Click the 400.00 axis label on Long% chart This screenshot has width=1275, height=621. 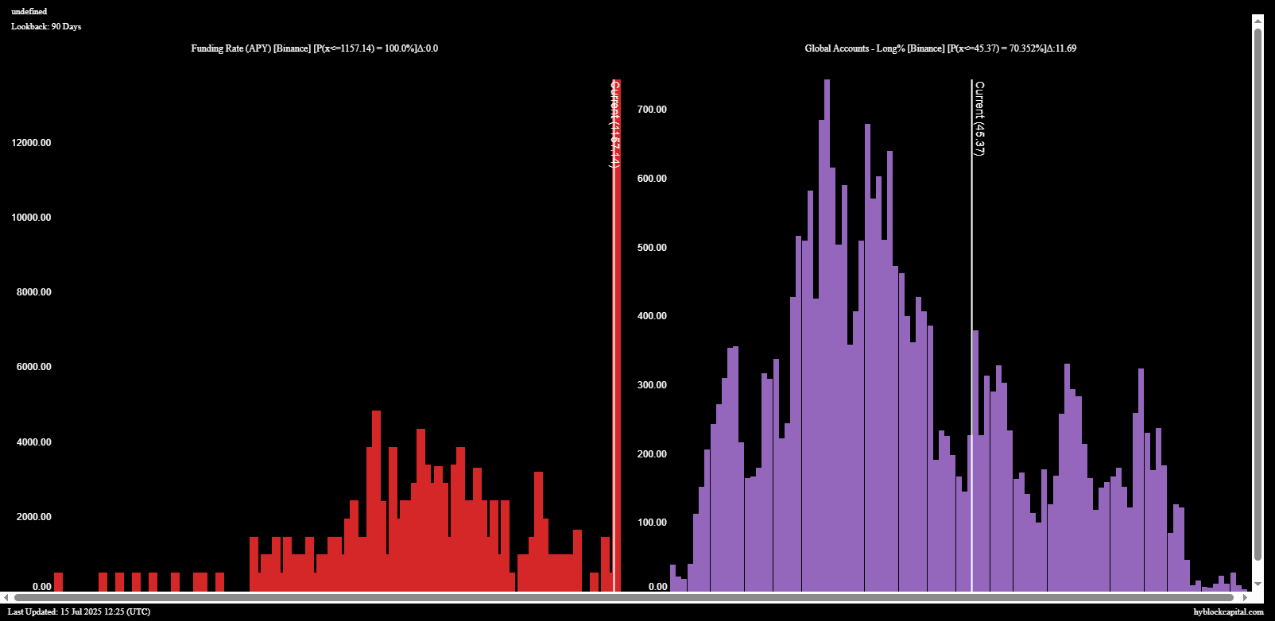(x=652, y=316)
